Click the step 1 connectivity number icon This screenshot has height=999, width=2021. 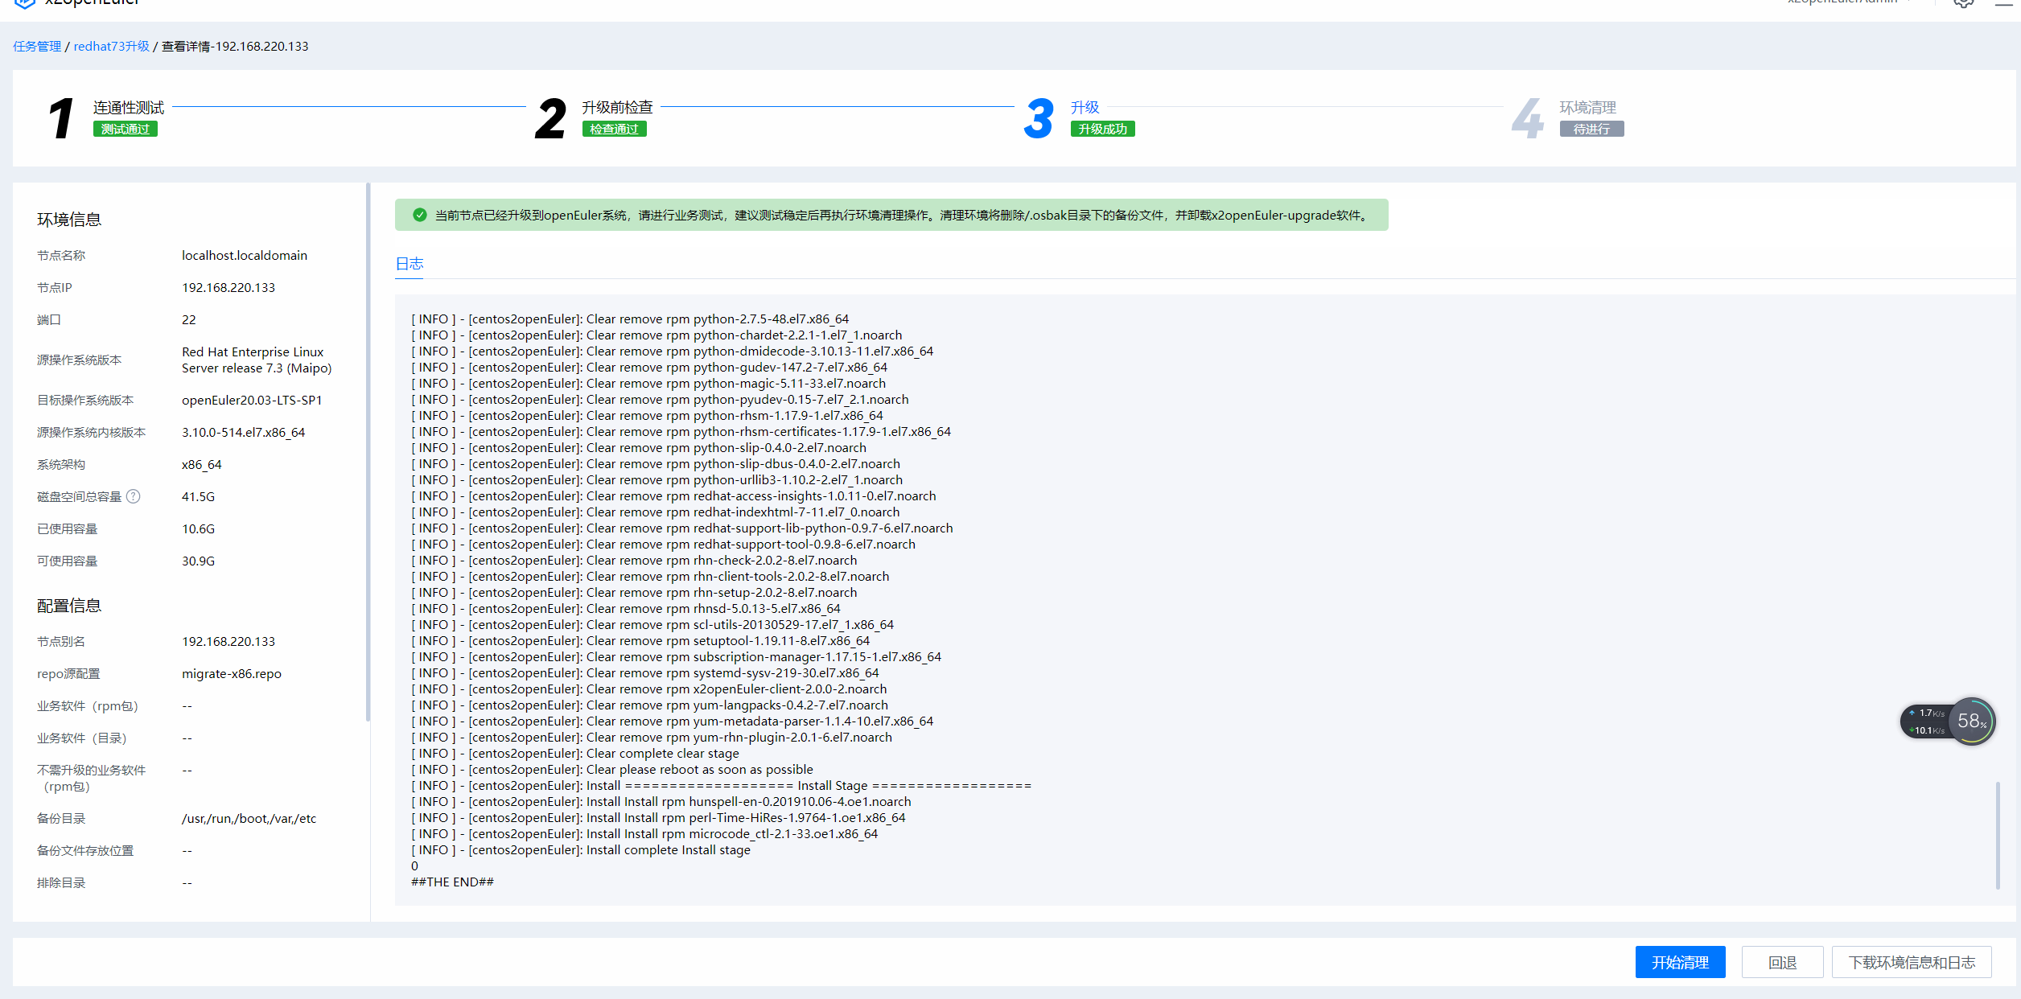61,118
